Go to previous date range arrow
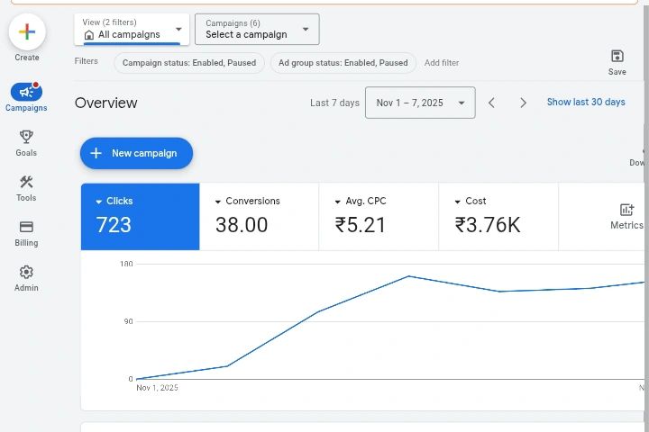This screenshot has width=649, height=432. click(x=492, y=103)
